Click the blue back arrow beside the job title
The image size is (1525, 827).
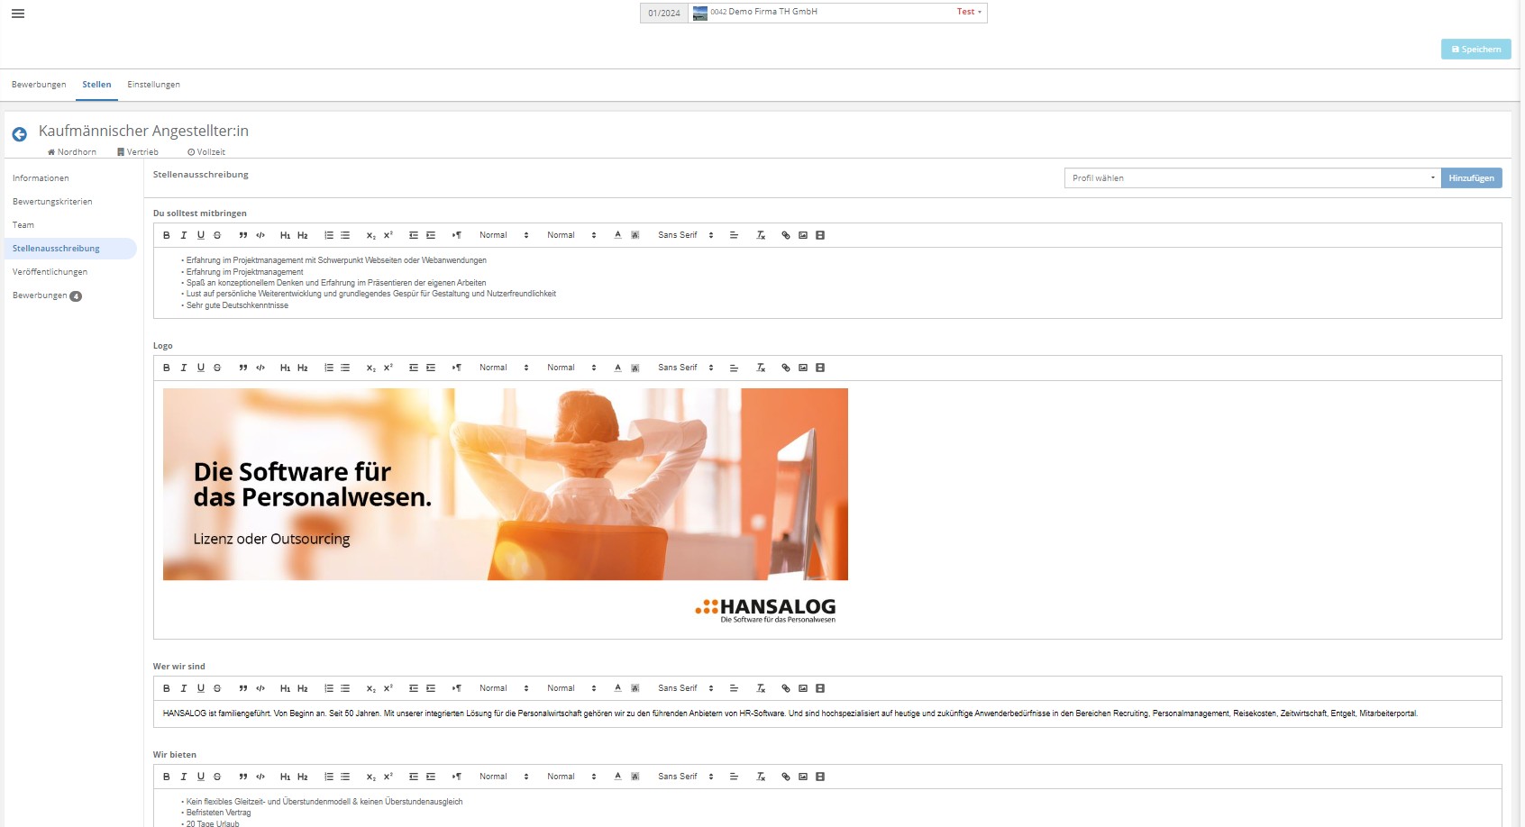pos(19,134)
